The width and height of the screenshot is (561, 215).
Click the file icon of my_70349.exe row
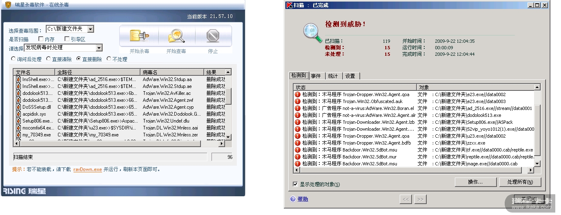click(x=18, y=135)
